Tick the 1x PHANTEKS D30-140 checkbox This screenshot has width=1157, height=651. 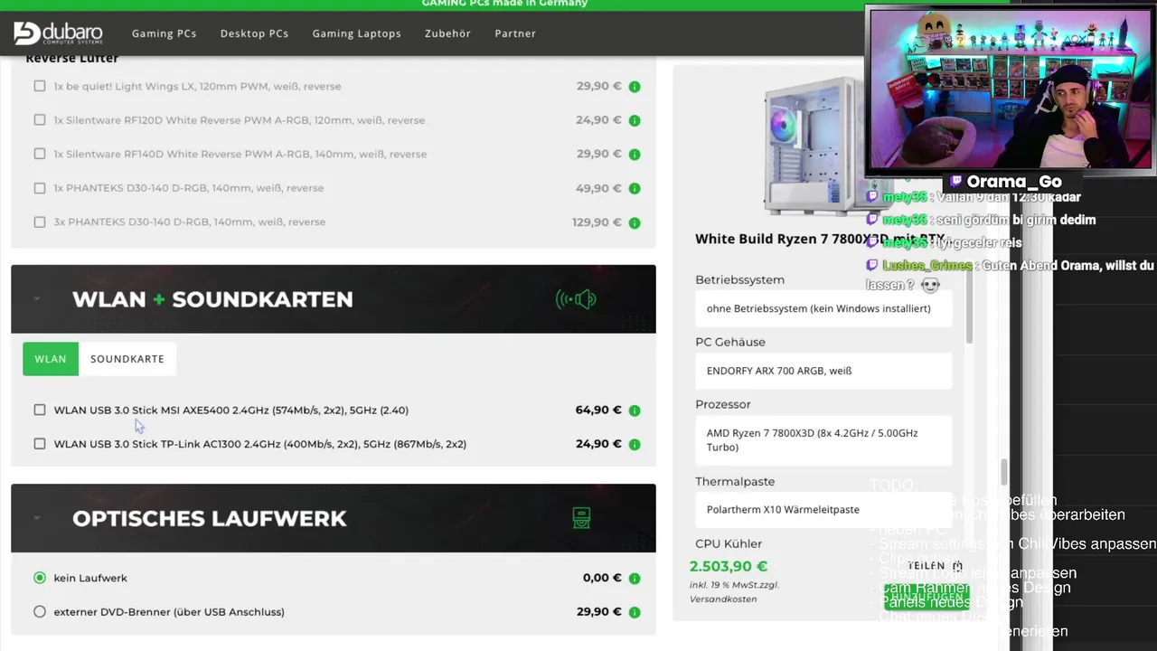point(40,188)
